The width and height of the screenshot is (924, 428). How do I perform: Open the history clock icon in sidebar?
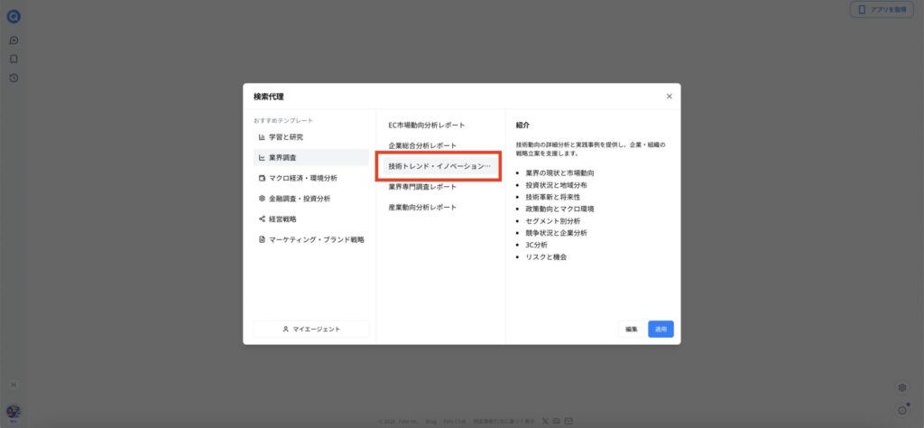coord(14,78)
